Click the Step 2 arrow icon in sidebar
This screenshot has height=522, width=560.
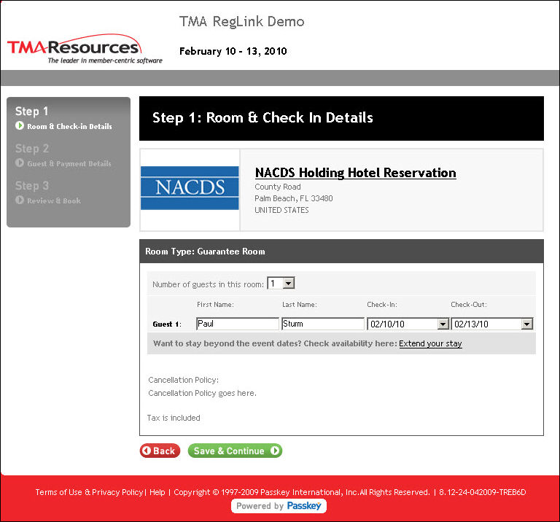pyautogui.click(x=20, y=163)
